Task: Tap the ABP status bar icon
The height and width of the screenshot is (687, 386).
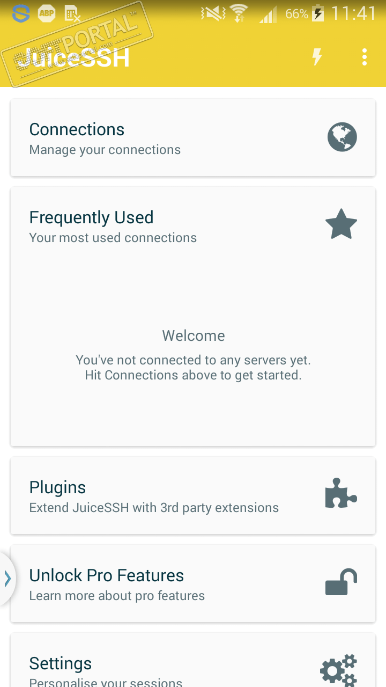Action: pyautogui.click(x=47, y=13)
